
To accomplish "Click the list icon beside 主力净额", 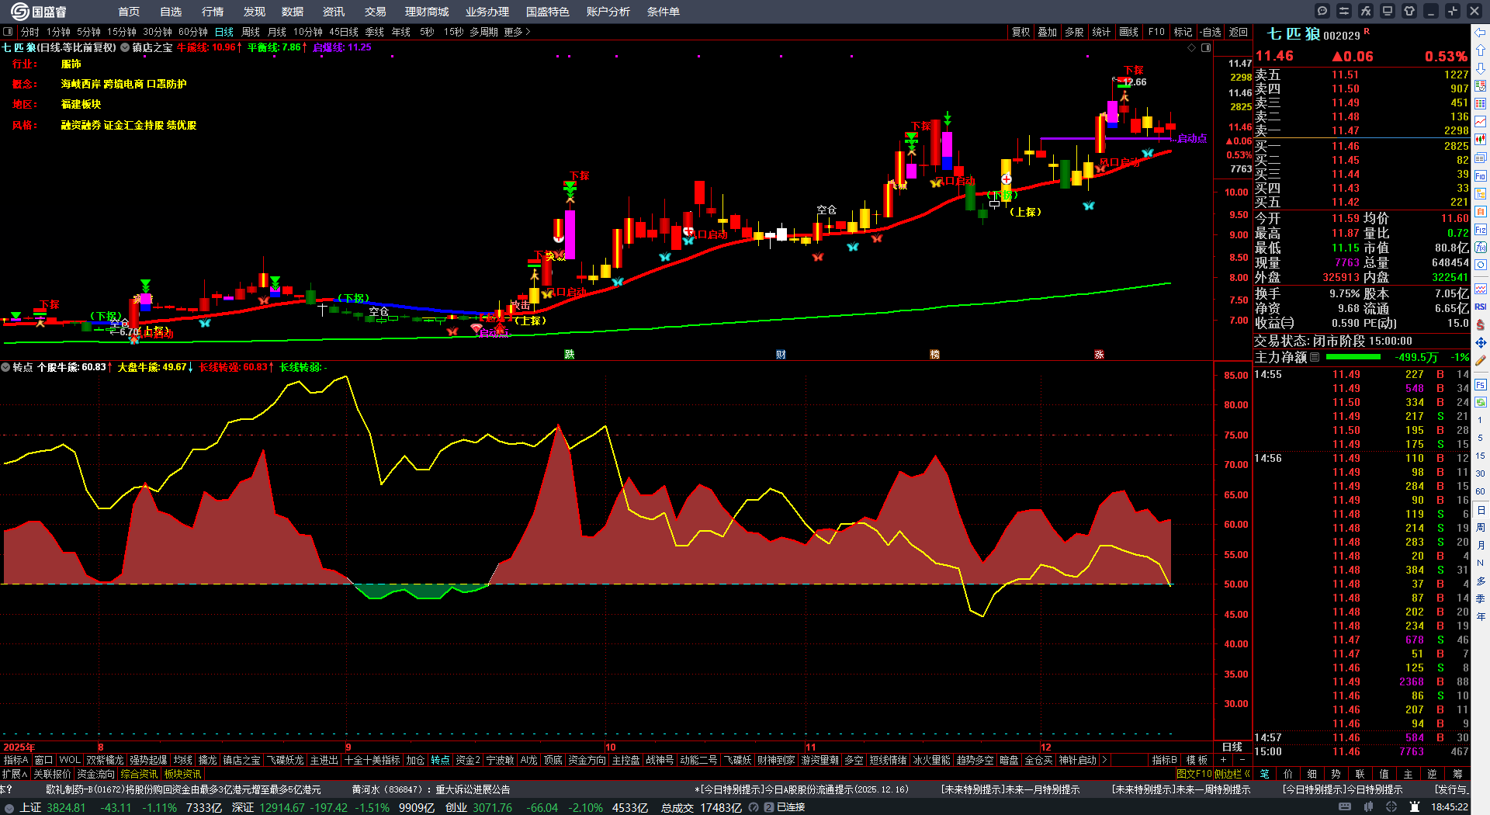I will click(x=1315, y=357).
